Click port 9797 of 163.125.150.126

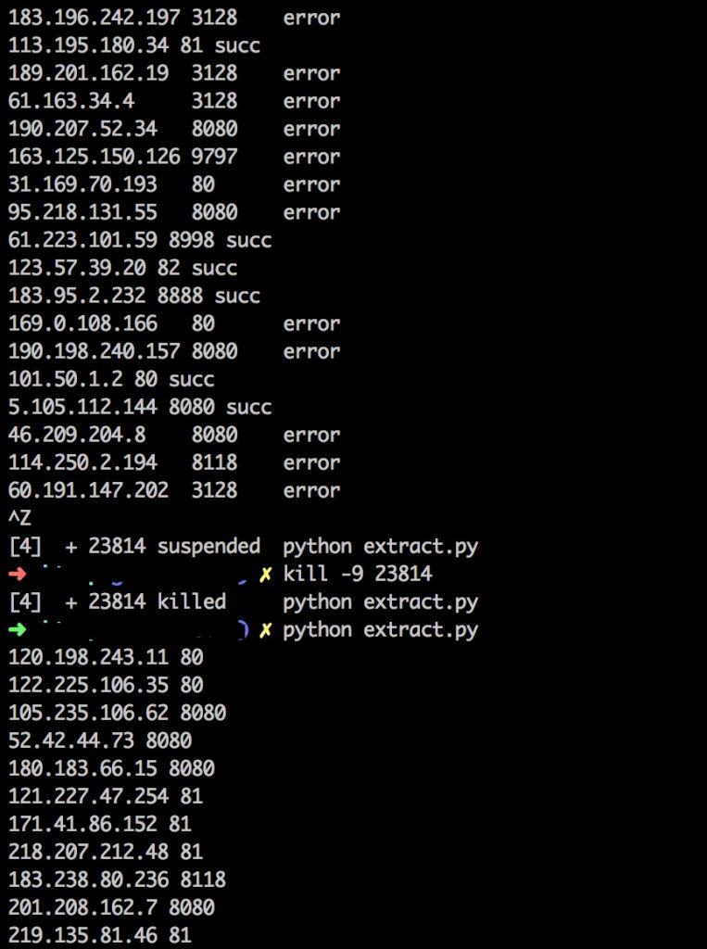[x=214, y=157]
